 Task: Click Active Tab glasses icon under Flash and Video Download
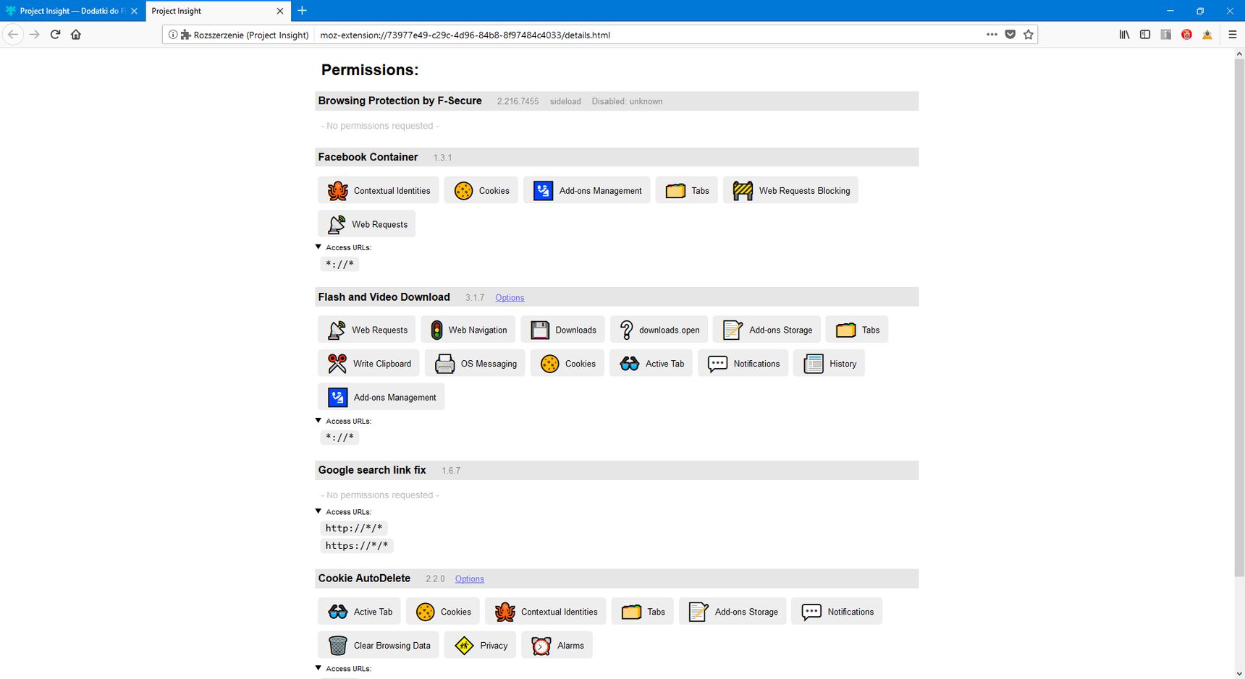[630, 364]
